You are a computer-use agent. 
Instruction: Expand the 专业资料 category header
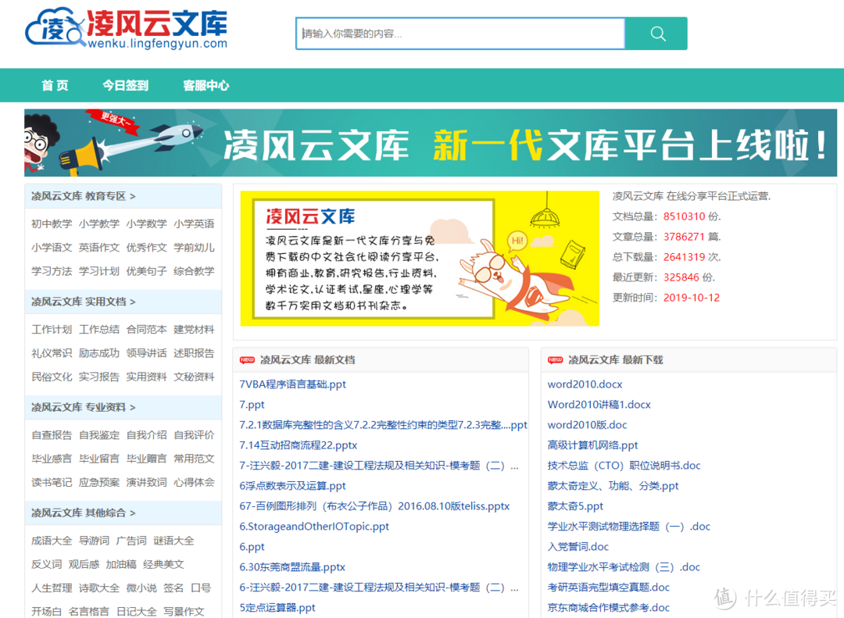(x=83, y=407)
